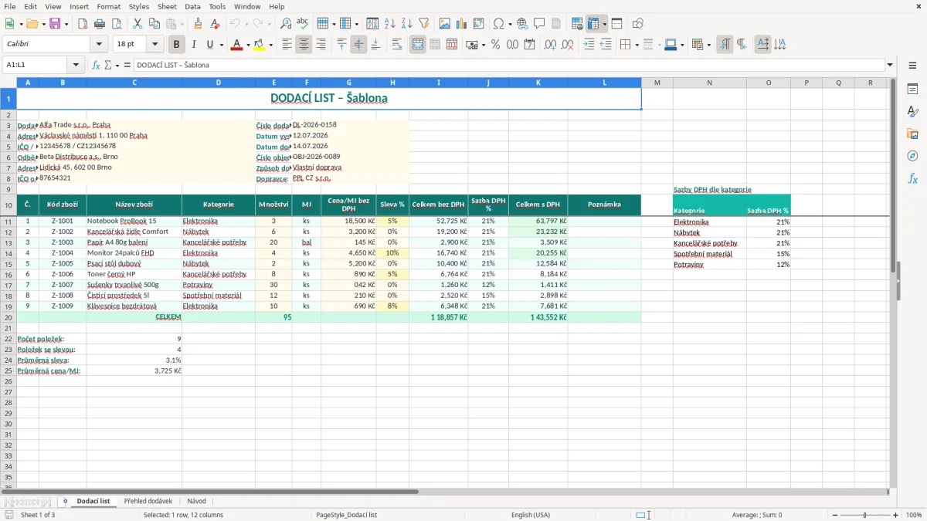927x521 pixels.
Task: Toggle Bold formatting
Action: click(x=177, y=45)
